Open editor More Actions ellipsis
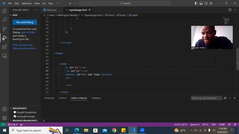Image resolution: width=239 pixels, height=134 pixels. coord(235,10)
